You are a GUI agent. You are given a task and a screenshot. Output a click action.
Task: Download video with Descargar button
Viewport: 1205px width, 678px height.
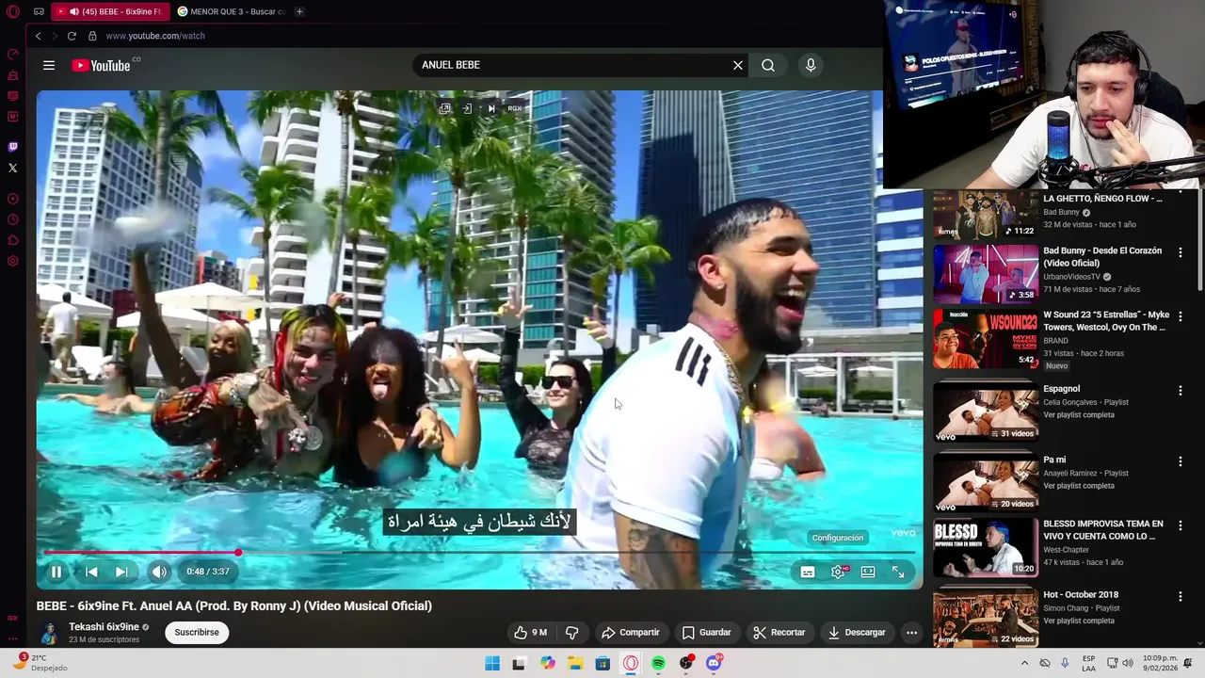click(x=857, y=632)
